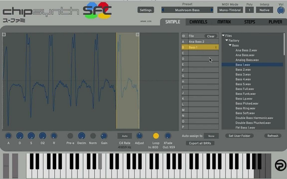Switch to the MATRIX tab

coord(224,22)
